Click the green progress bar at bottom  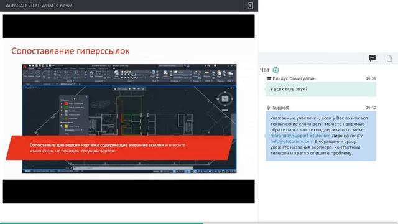(x=101, y=223)
